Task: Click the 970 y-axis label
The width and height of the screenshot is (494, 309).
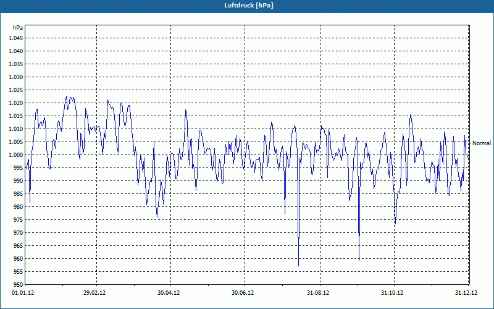Action: (x=19, y=233)
